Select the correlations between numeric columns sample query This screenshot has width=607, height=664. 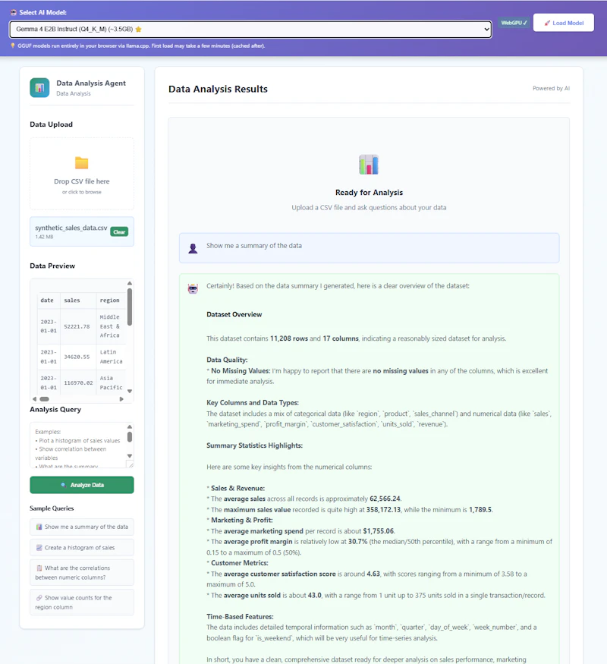[x=82, y=572]
